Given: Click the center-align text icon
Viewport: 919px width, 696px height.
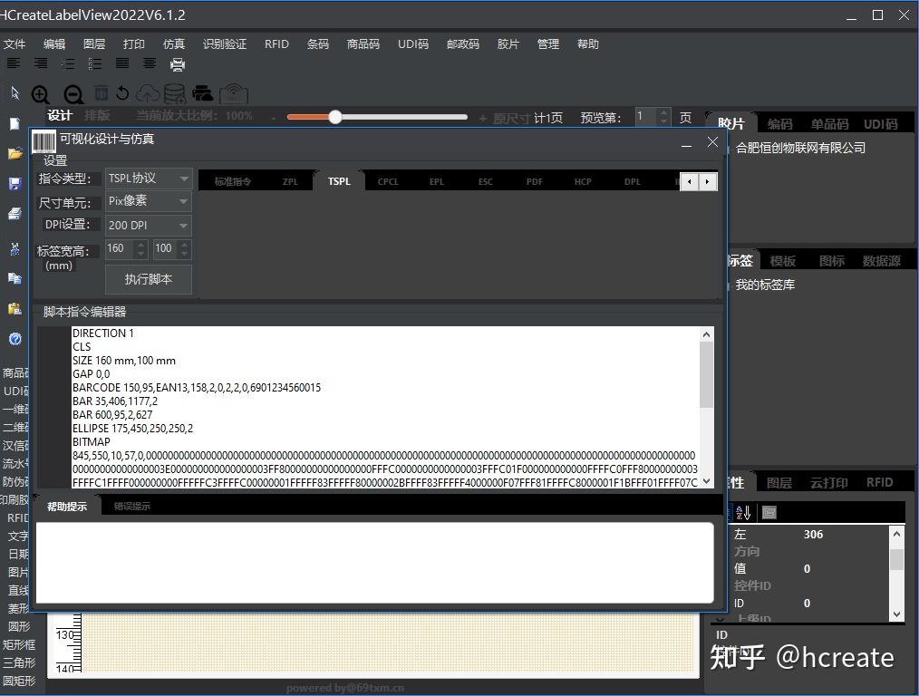Looking at the screenshot, I should pyautogui.click(x=150, y=63).
